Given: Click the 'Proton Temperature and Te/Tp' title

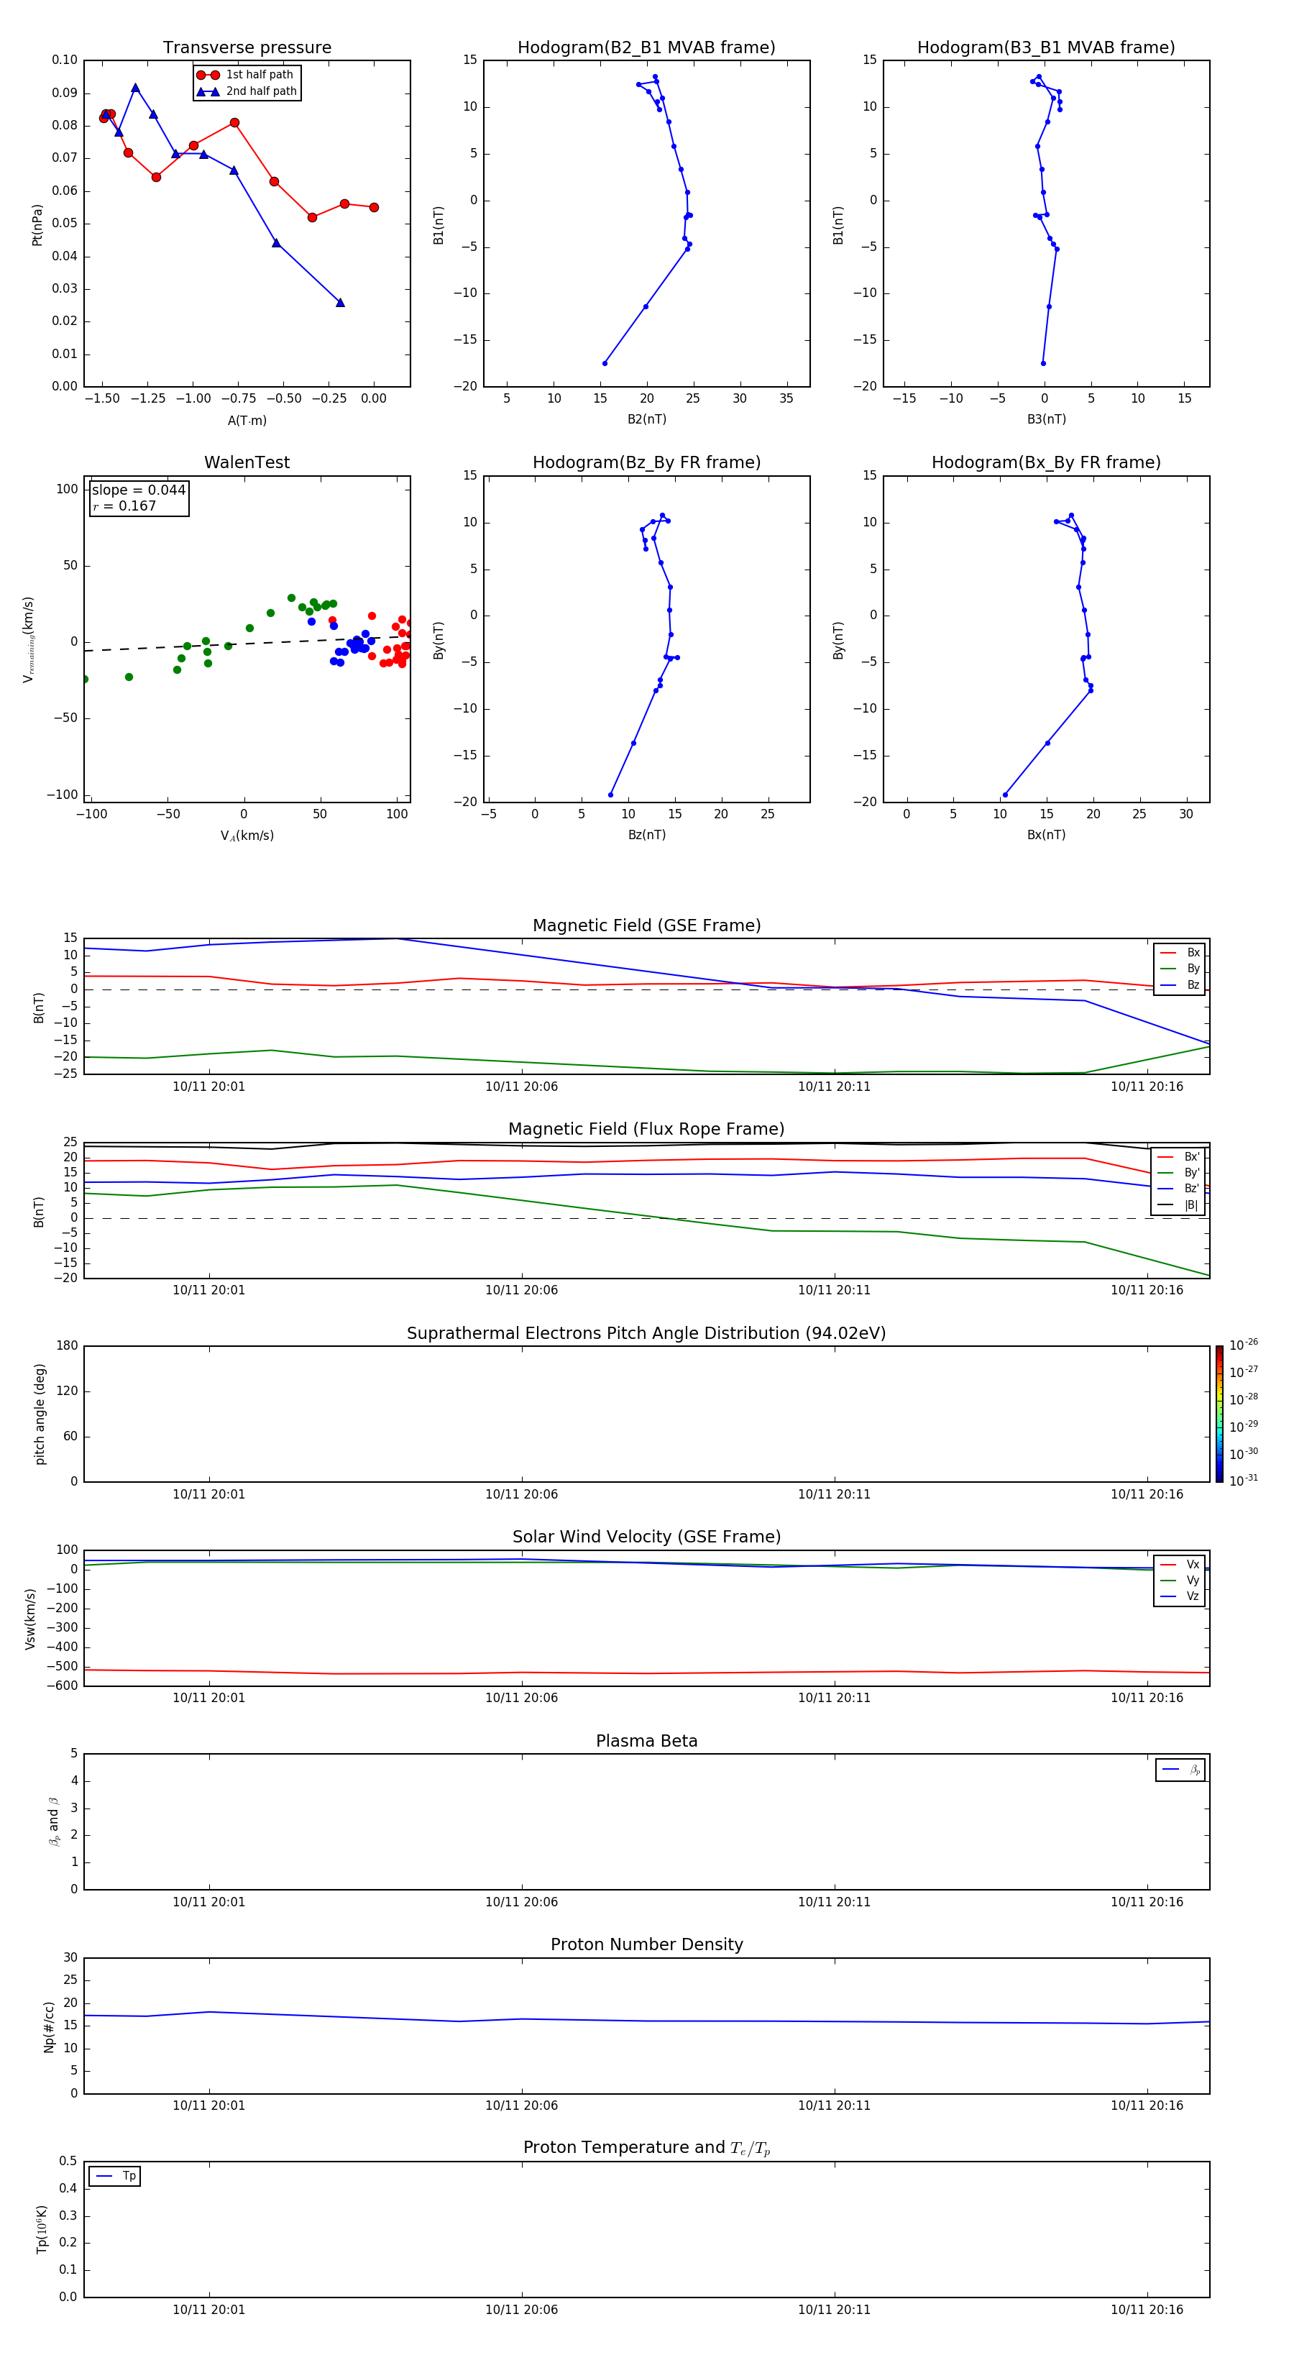Looking at the screenshot, I should pos(646,2147).
